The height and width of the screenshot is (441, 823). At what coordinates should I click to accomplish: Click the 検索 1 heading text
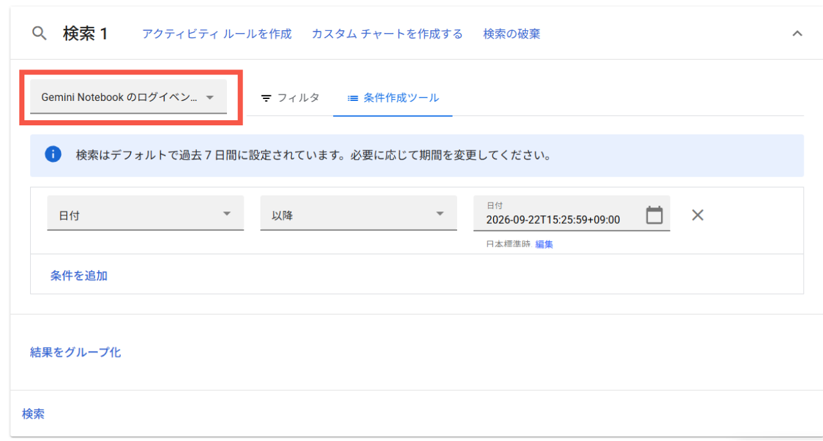tap(86, 34)
